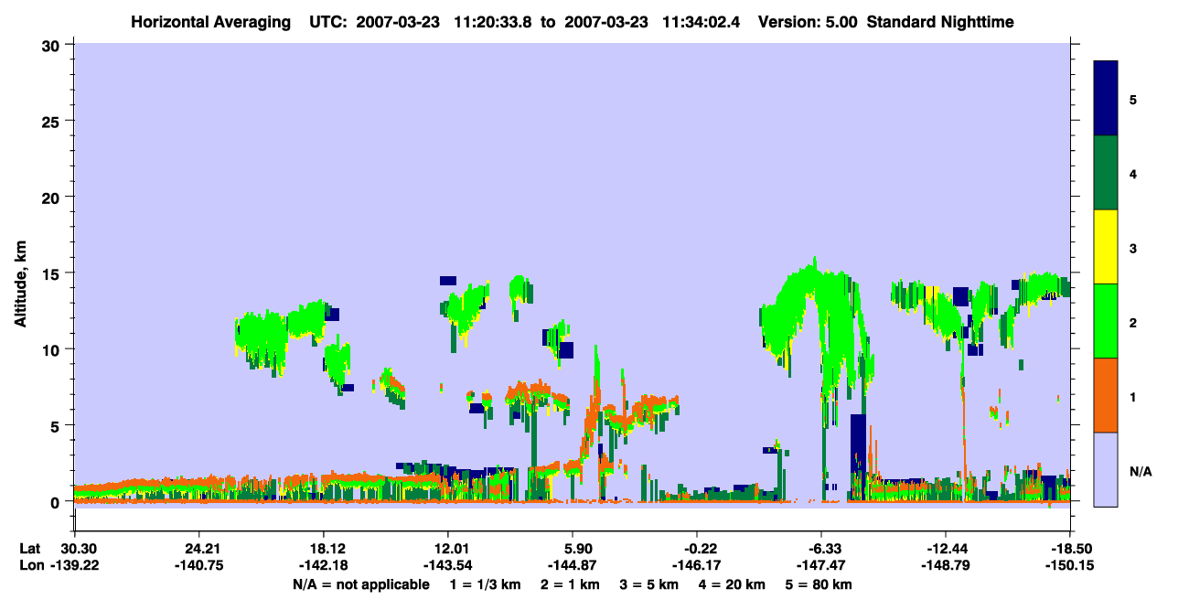This screenshot has width=1189, height=610.
Task: Click the colorbar label 5
Action: tap(1133, 99)
